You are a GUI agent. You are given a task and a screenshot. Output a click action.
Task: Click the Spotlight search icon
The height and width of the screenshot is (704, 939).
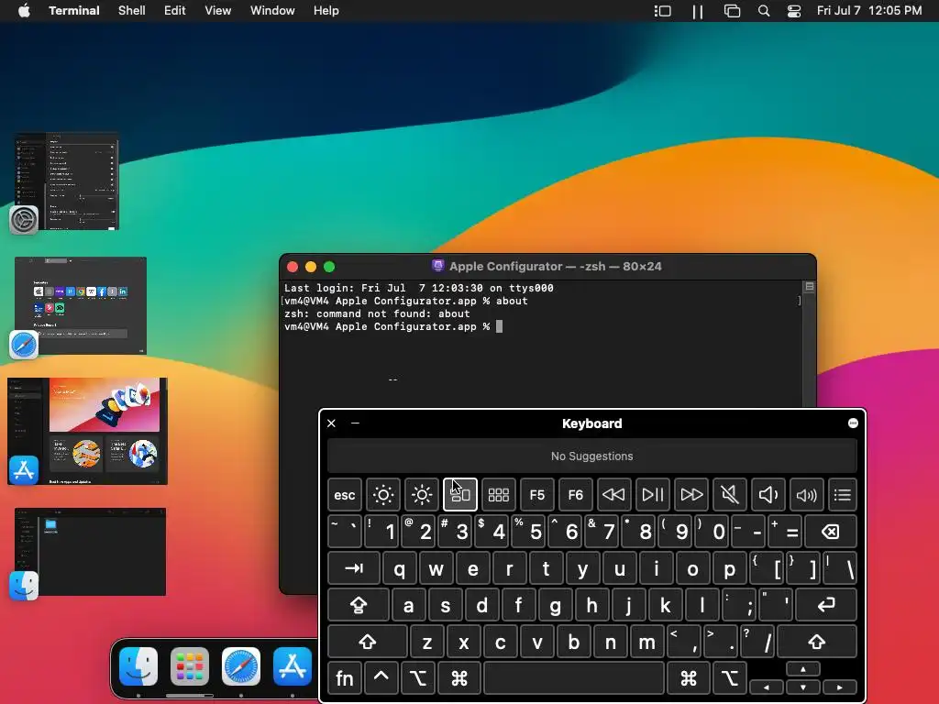(x=764, y=11)
